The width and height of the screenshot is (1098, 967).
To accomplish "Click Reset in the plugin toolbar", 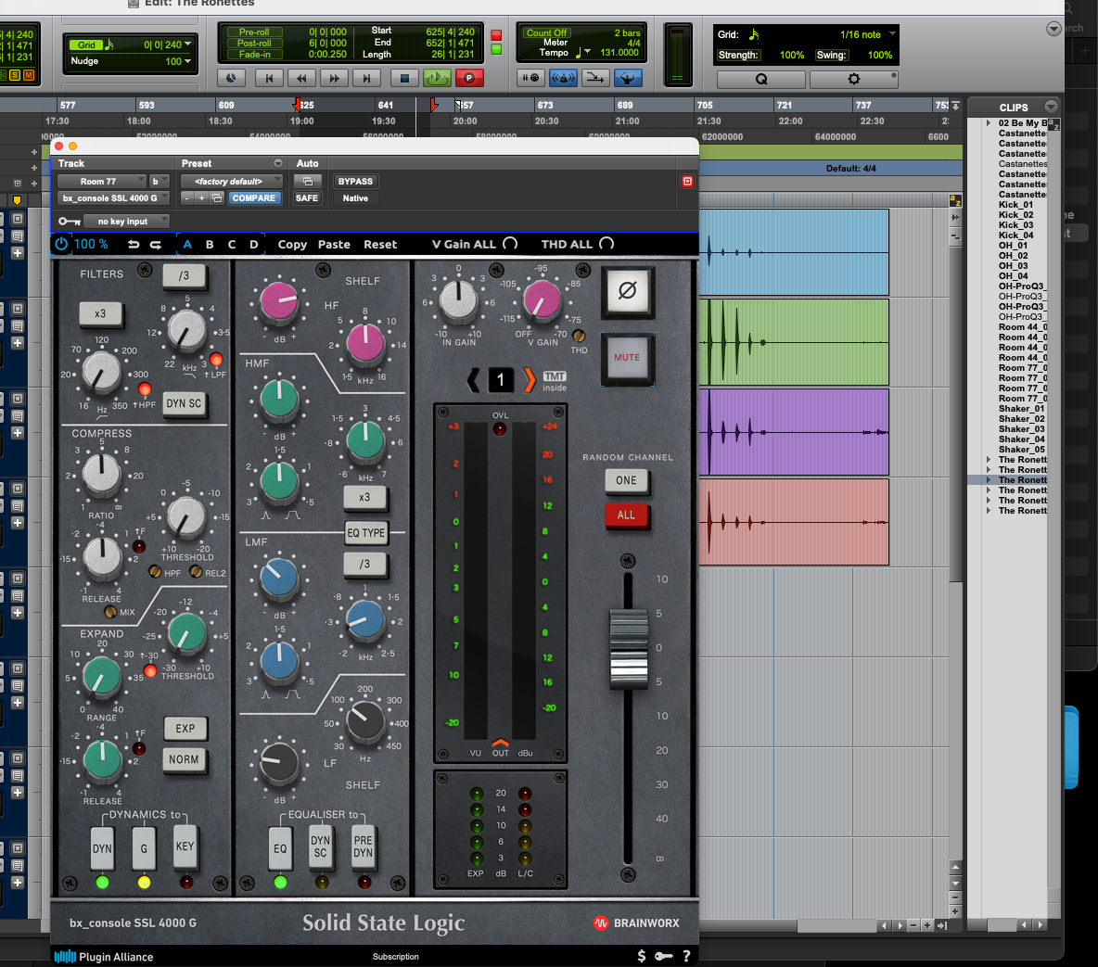I will click(x=380, y=245).
